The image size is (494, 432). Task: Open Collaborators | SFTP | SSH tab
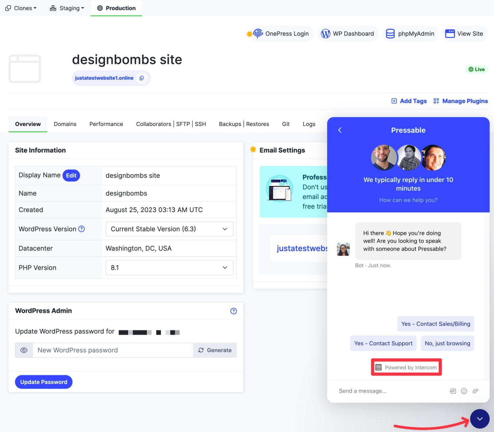click(x=171, y=124)
